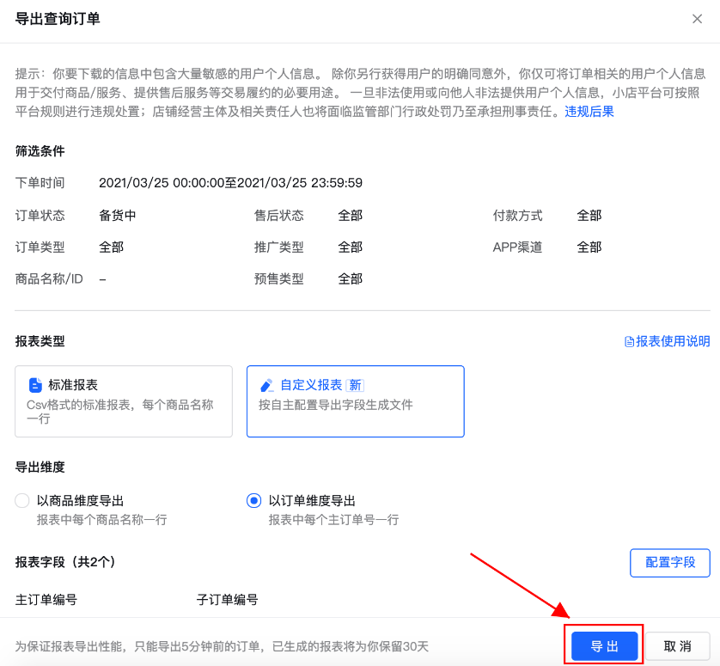720x666 pixels.
Task: Click the 下单时间 date range value
Action: point(230,183)
